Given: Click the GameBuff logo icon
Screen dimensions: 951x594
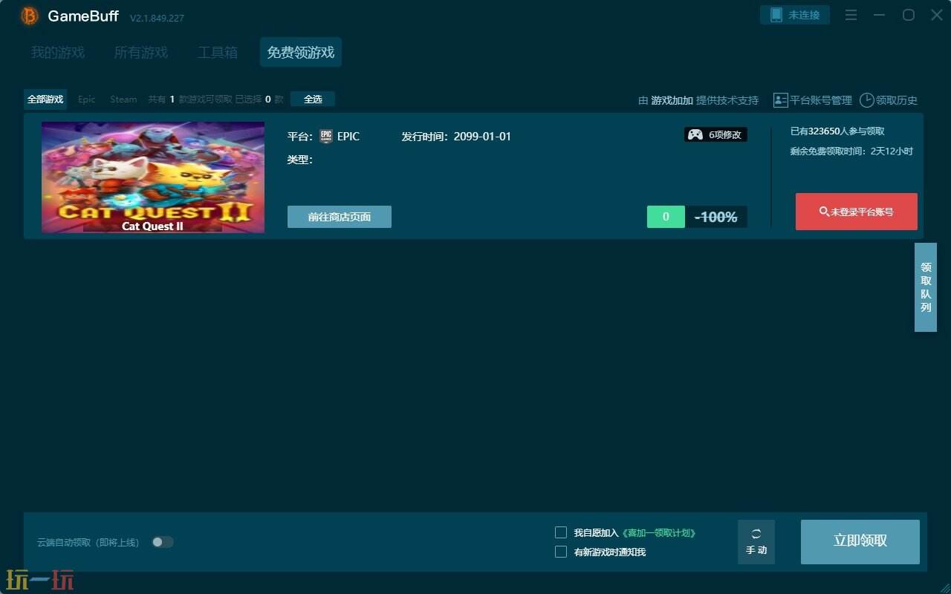Looking at the screenshot, I should tap(30, 16).
